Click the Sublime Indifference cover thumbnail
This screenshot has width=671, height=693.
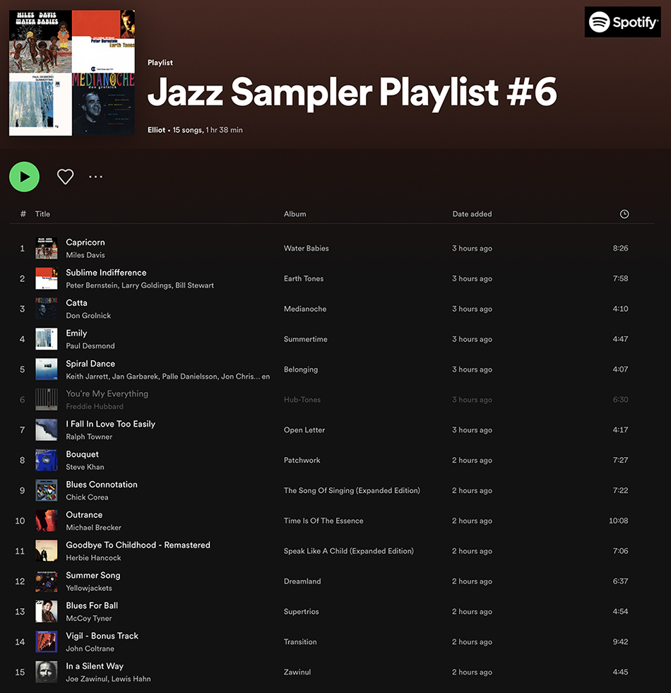click(47, 278)
